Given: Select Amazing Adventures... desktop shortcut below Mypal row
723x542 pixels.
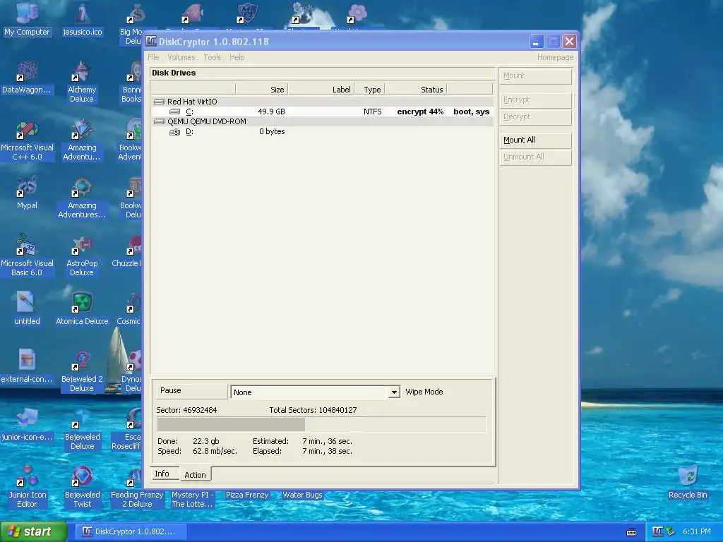Looking at the screenshot, I should coord(82,198).
